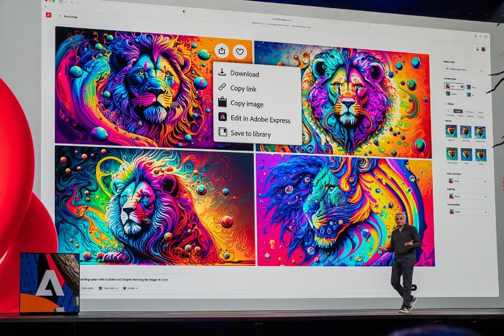Click the clipboard icon beside Copy image
The width and height of the screenshot is (504, 336).
(x=222, y=101)
